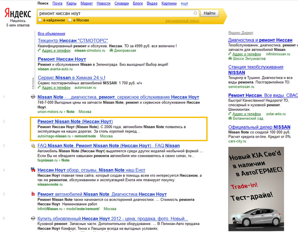Open the Новости service tab
The image size is (298, 232).
[104, 3]
